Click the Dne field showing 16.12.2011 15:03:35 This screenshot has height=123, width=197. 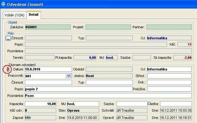coord(176,110)
